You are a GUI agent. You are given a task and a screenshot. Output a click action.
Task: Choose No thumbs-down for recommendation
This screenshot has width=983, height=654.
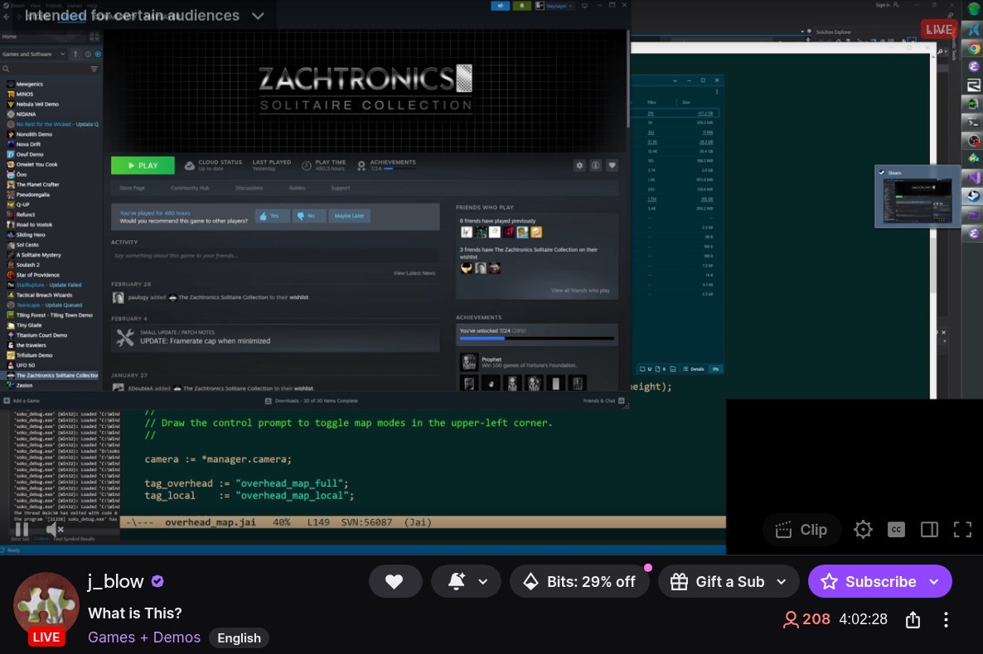(307, 215)
